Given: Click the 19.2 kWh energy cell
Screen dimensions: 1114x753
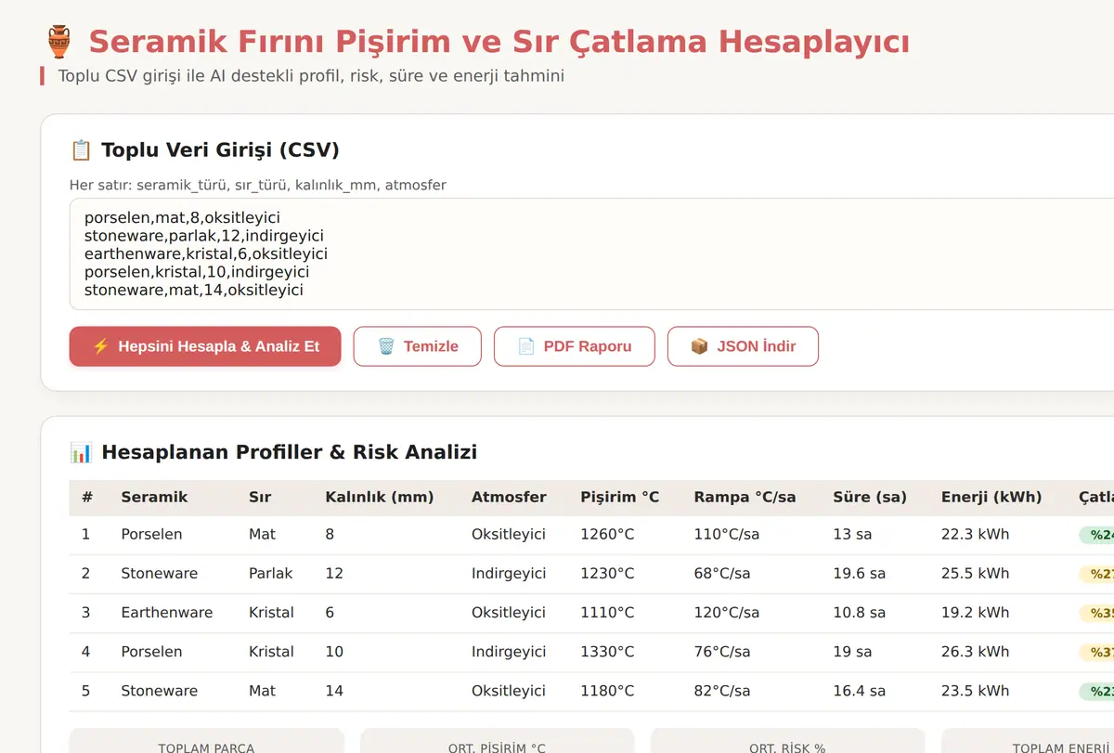Looking at the screenshot, I should pos(976,613).
